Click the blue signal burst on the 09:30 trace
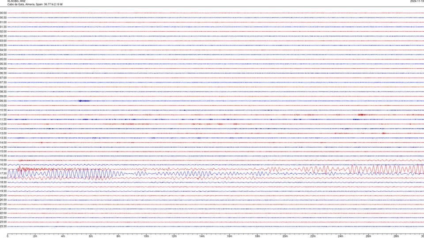This screenshot has height=238, width=424. pyautogui.click(x=84, y=101)
